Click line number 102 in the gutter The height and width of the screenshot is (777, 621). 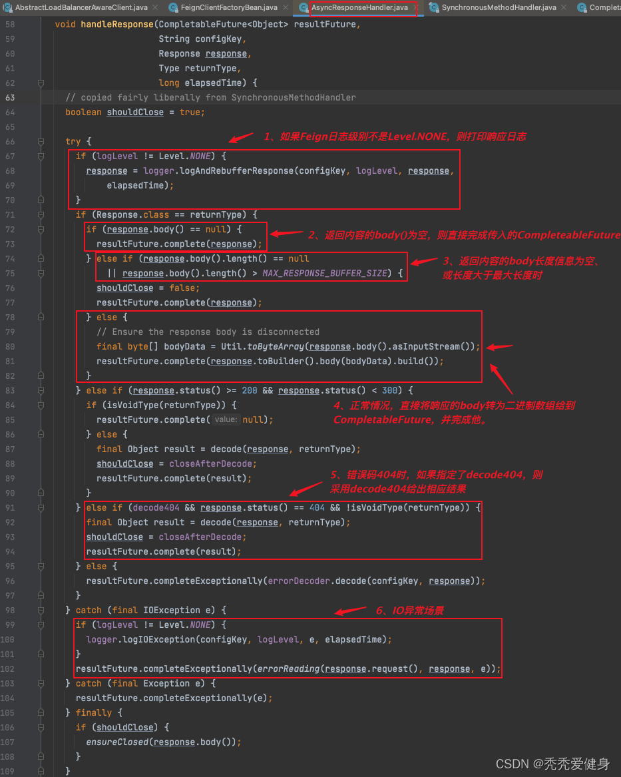7,669
